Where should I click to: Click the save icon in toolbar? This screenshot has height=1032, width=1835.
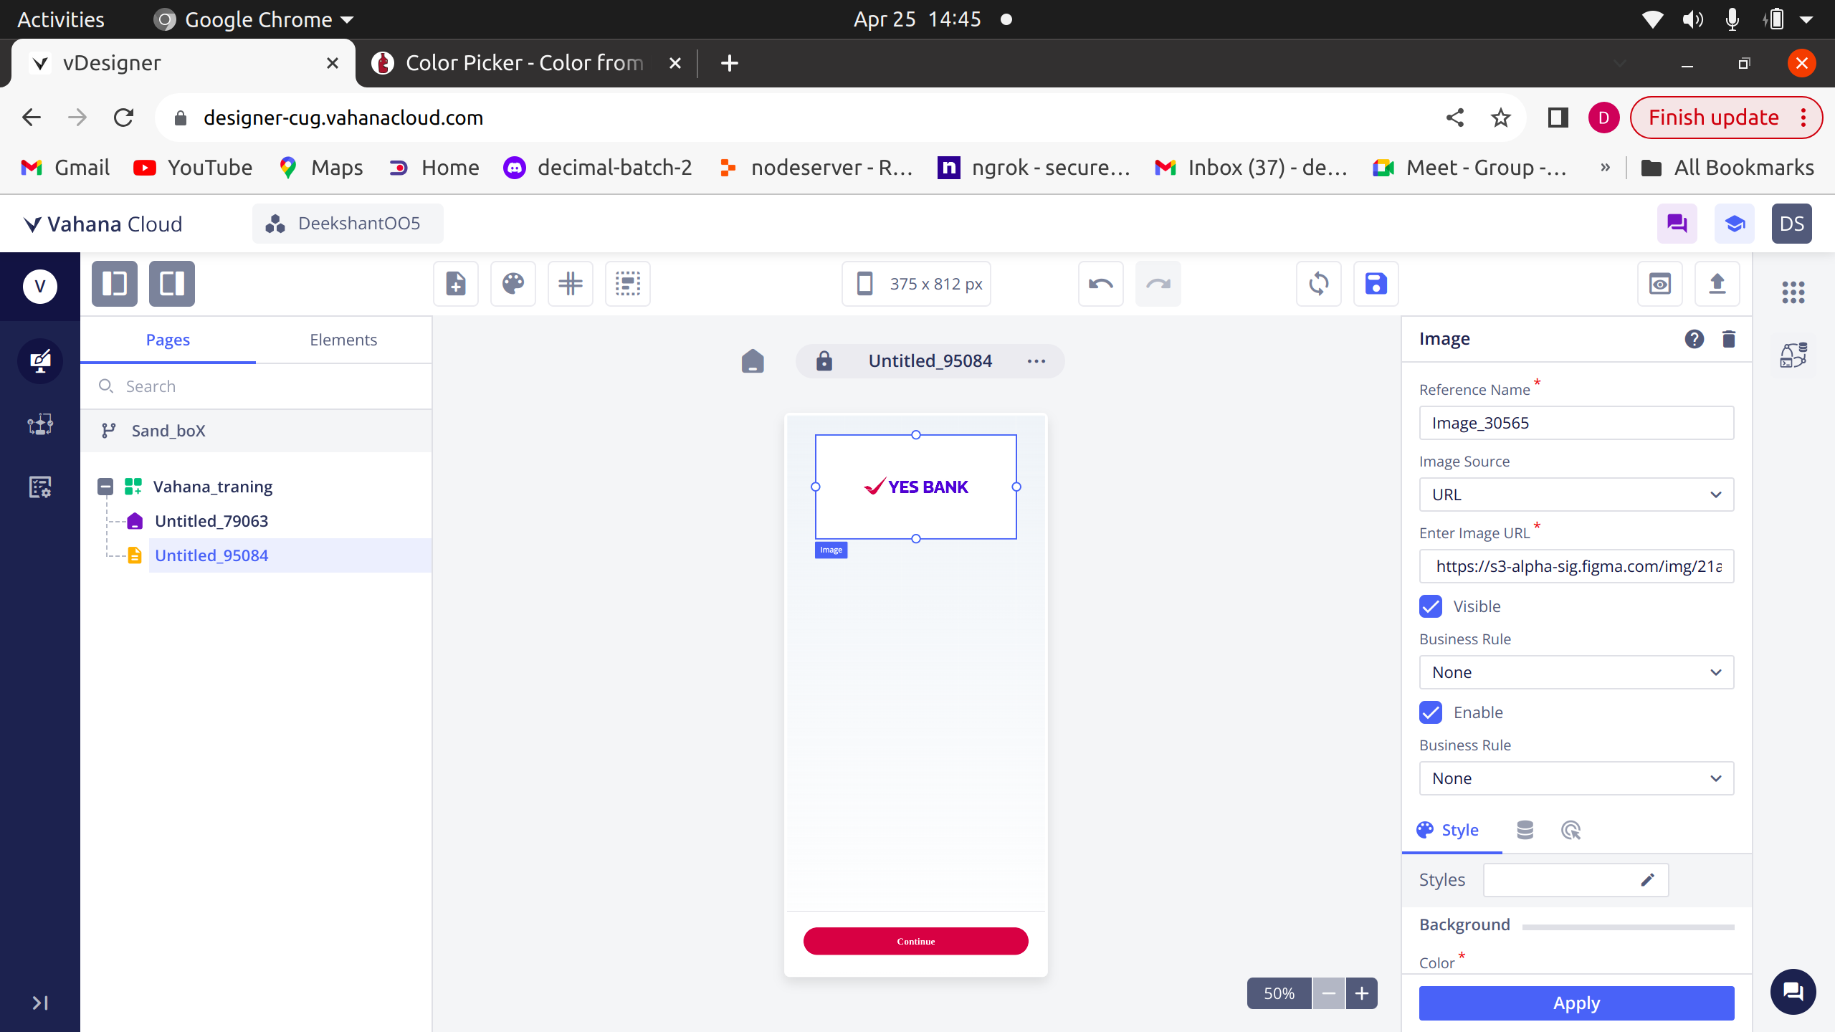coord(1376,284)
